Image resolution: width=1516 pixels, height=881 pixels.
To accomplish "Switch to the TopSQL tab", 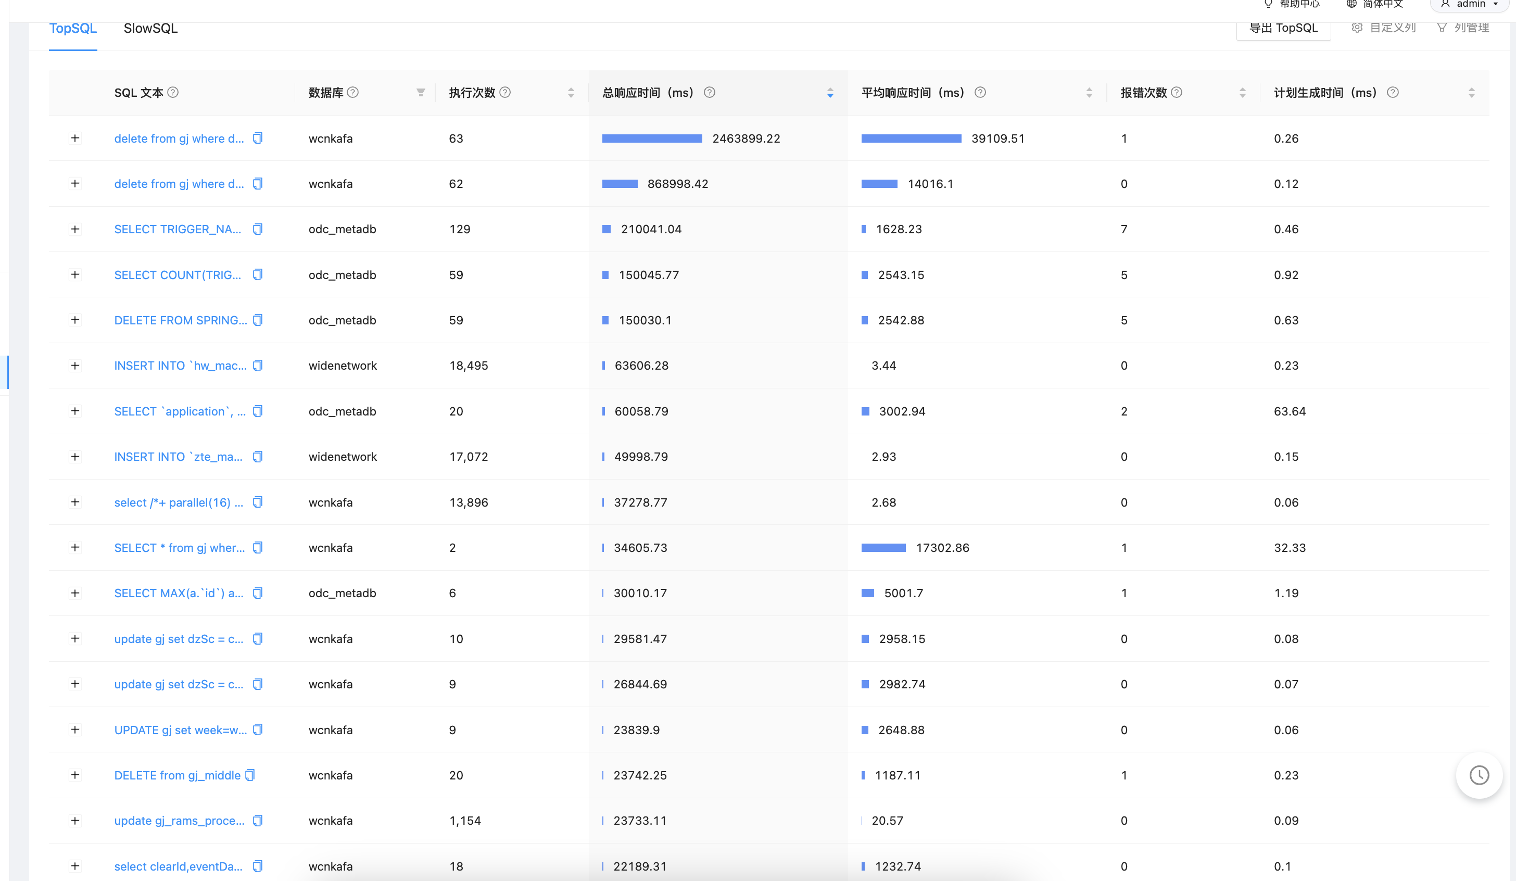I will [73, 28].
